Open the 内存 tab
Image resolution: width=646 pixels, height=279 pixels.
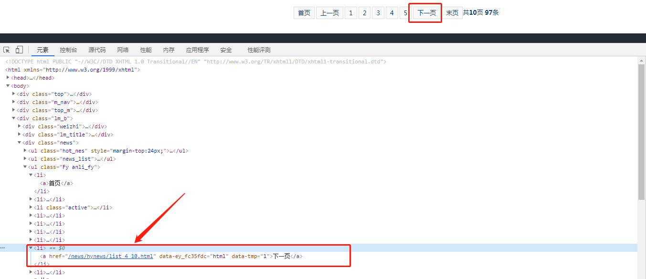coord(169,50)
